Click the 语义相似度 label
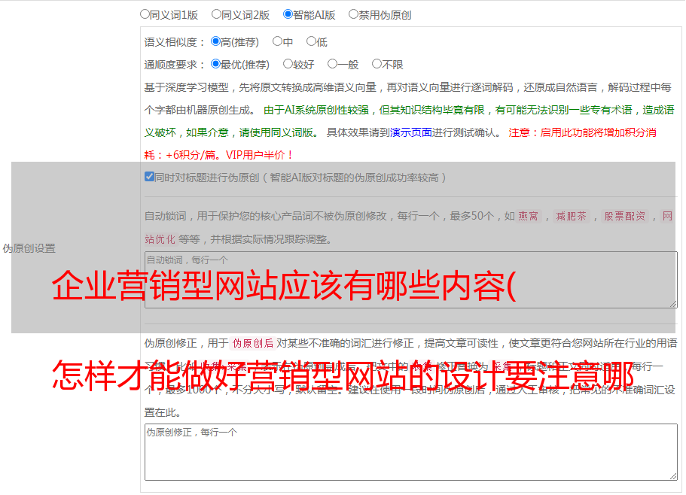The width and height of the screenshot is (686, 495). pos(175,42)
